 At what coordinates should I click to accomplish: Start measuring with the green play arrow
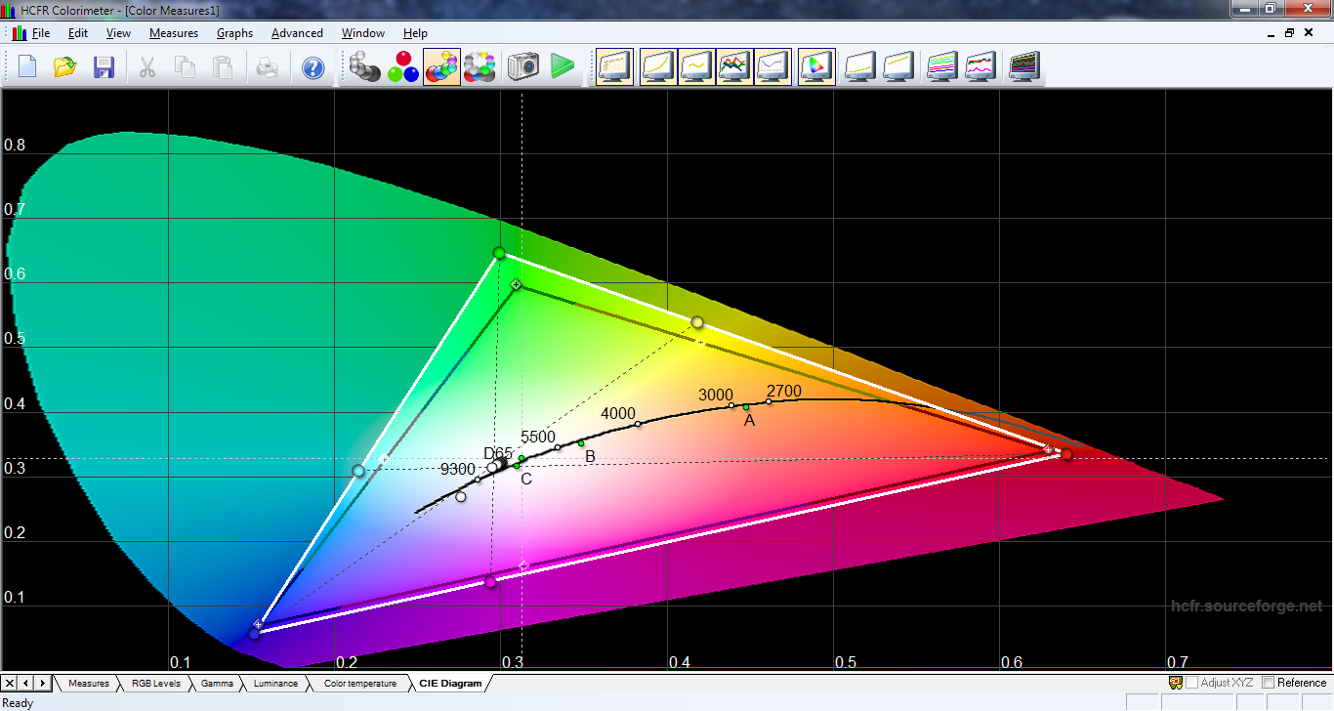click(x=562, y=67)
